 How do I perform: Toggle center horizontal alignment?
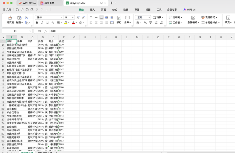point(96,23)
